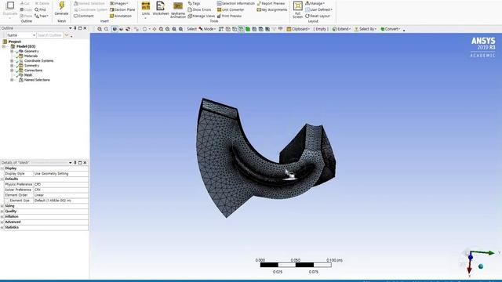Open the Tree dropdown in Outline group
502x282 pixels.
(x=42, y=16)
